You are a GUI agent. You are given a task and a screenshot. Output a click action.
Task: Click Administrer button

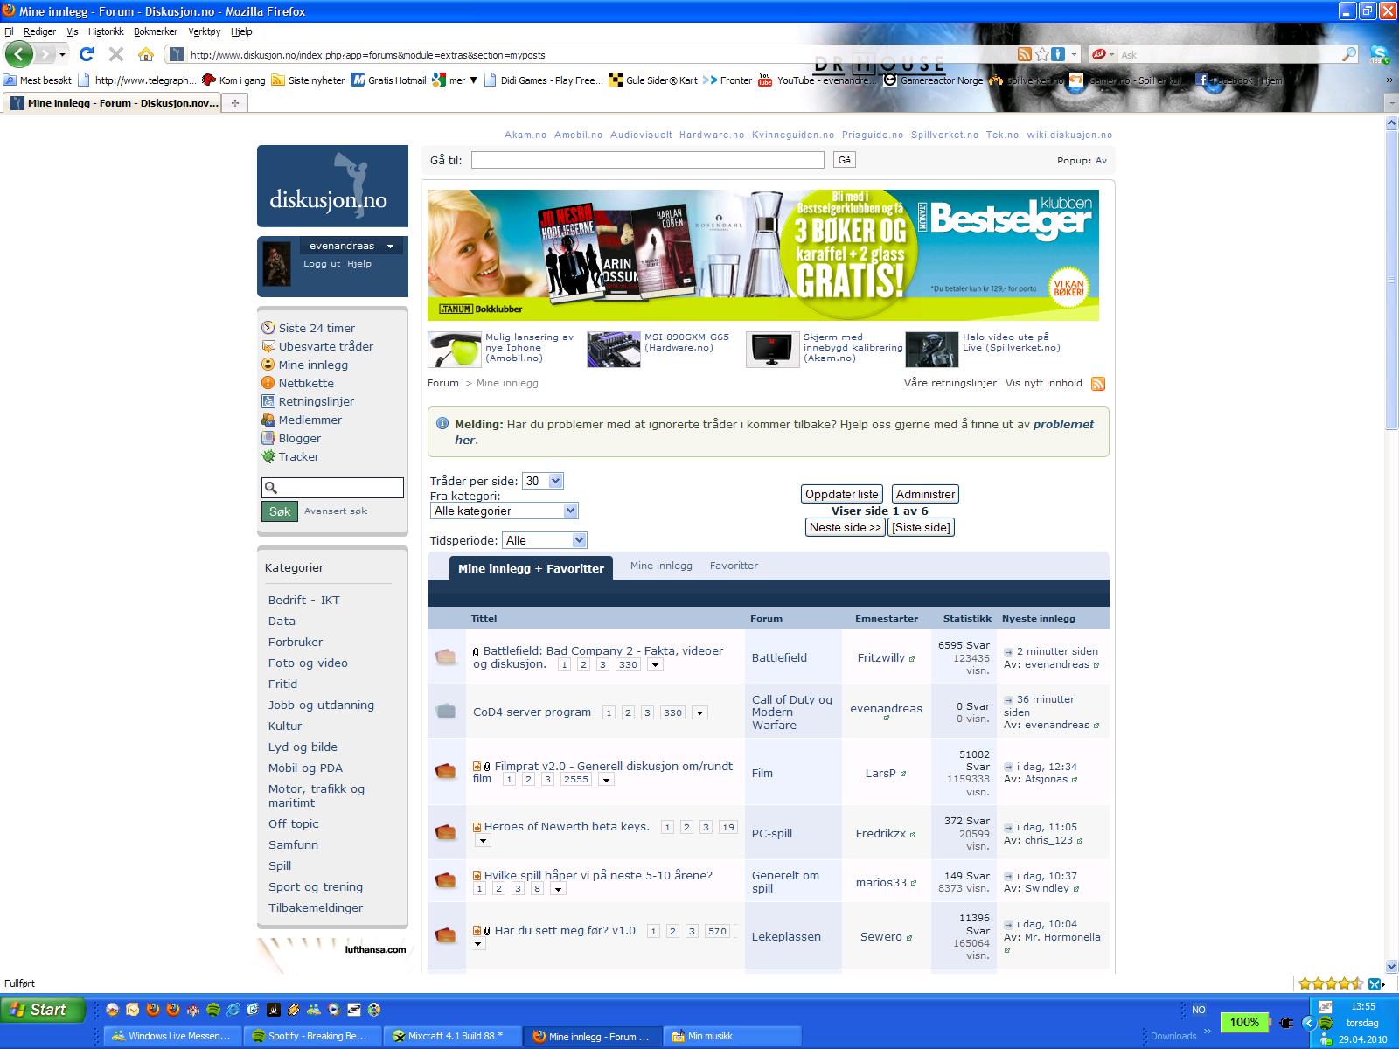[925, 494]
